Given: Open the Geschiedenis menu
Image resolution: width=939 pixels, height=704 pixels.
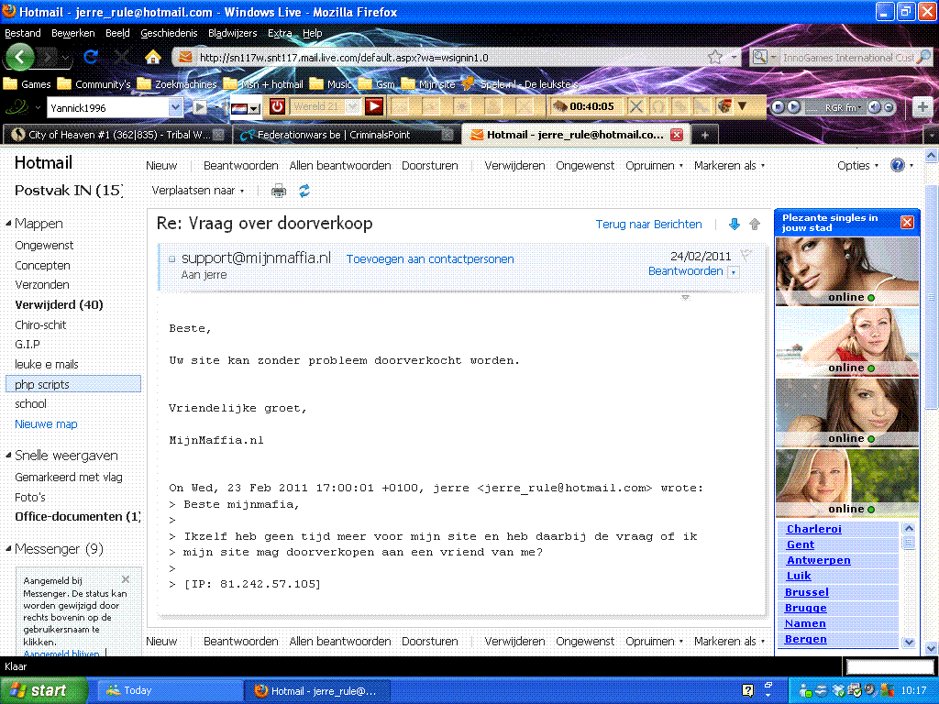Looking at the screenshot, I should (x=169, y=33).
